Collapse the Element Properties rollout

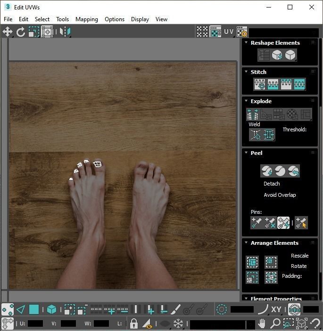[x=246, y=299]
